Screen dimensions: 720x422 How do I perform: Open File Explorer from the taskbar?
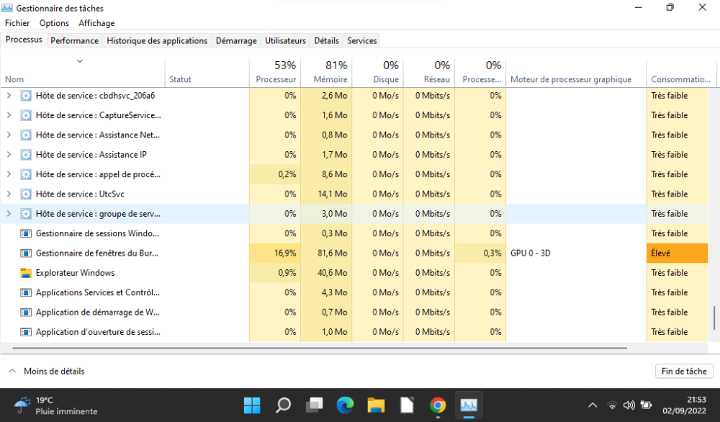click(x=377, y=405)
